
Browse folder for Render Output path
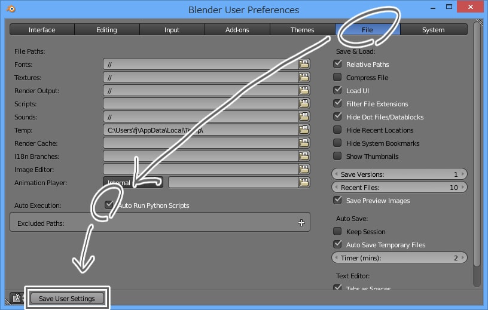(x=304, y=90)
